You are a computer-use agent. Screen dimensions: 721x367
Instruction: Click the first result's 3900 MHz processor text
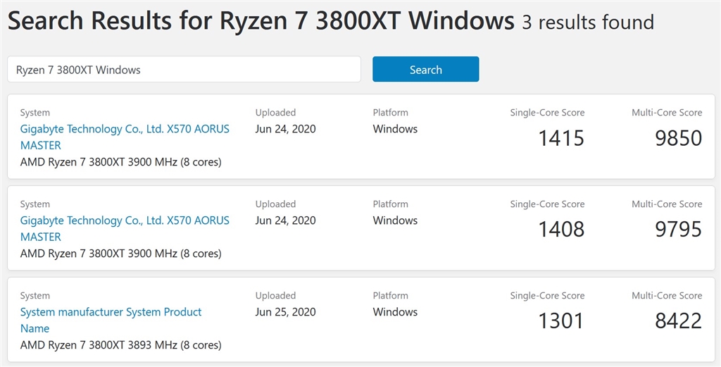click(x=120, y=162)
